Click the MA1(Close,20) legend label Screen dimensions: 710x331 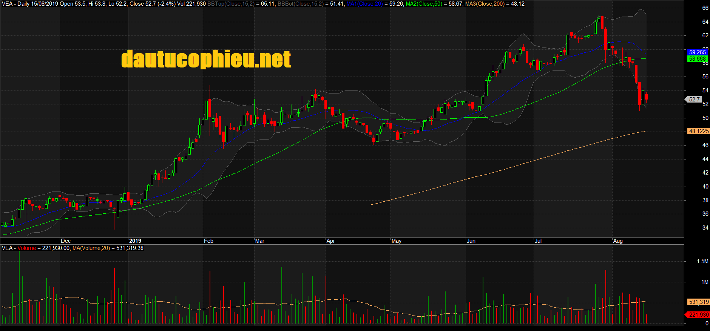tap(364, 4)
